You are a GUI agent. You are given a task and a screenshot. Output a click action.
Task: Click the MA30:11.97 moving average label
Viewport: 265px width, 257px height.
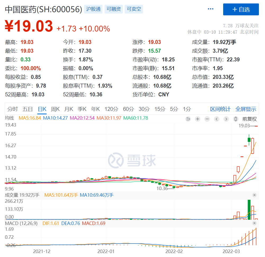tap(109, 118)
